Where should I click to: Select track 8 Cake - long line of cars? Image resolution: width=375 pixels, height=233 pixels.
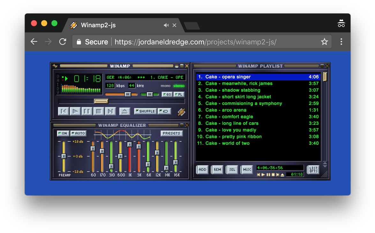258,124
